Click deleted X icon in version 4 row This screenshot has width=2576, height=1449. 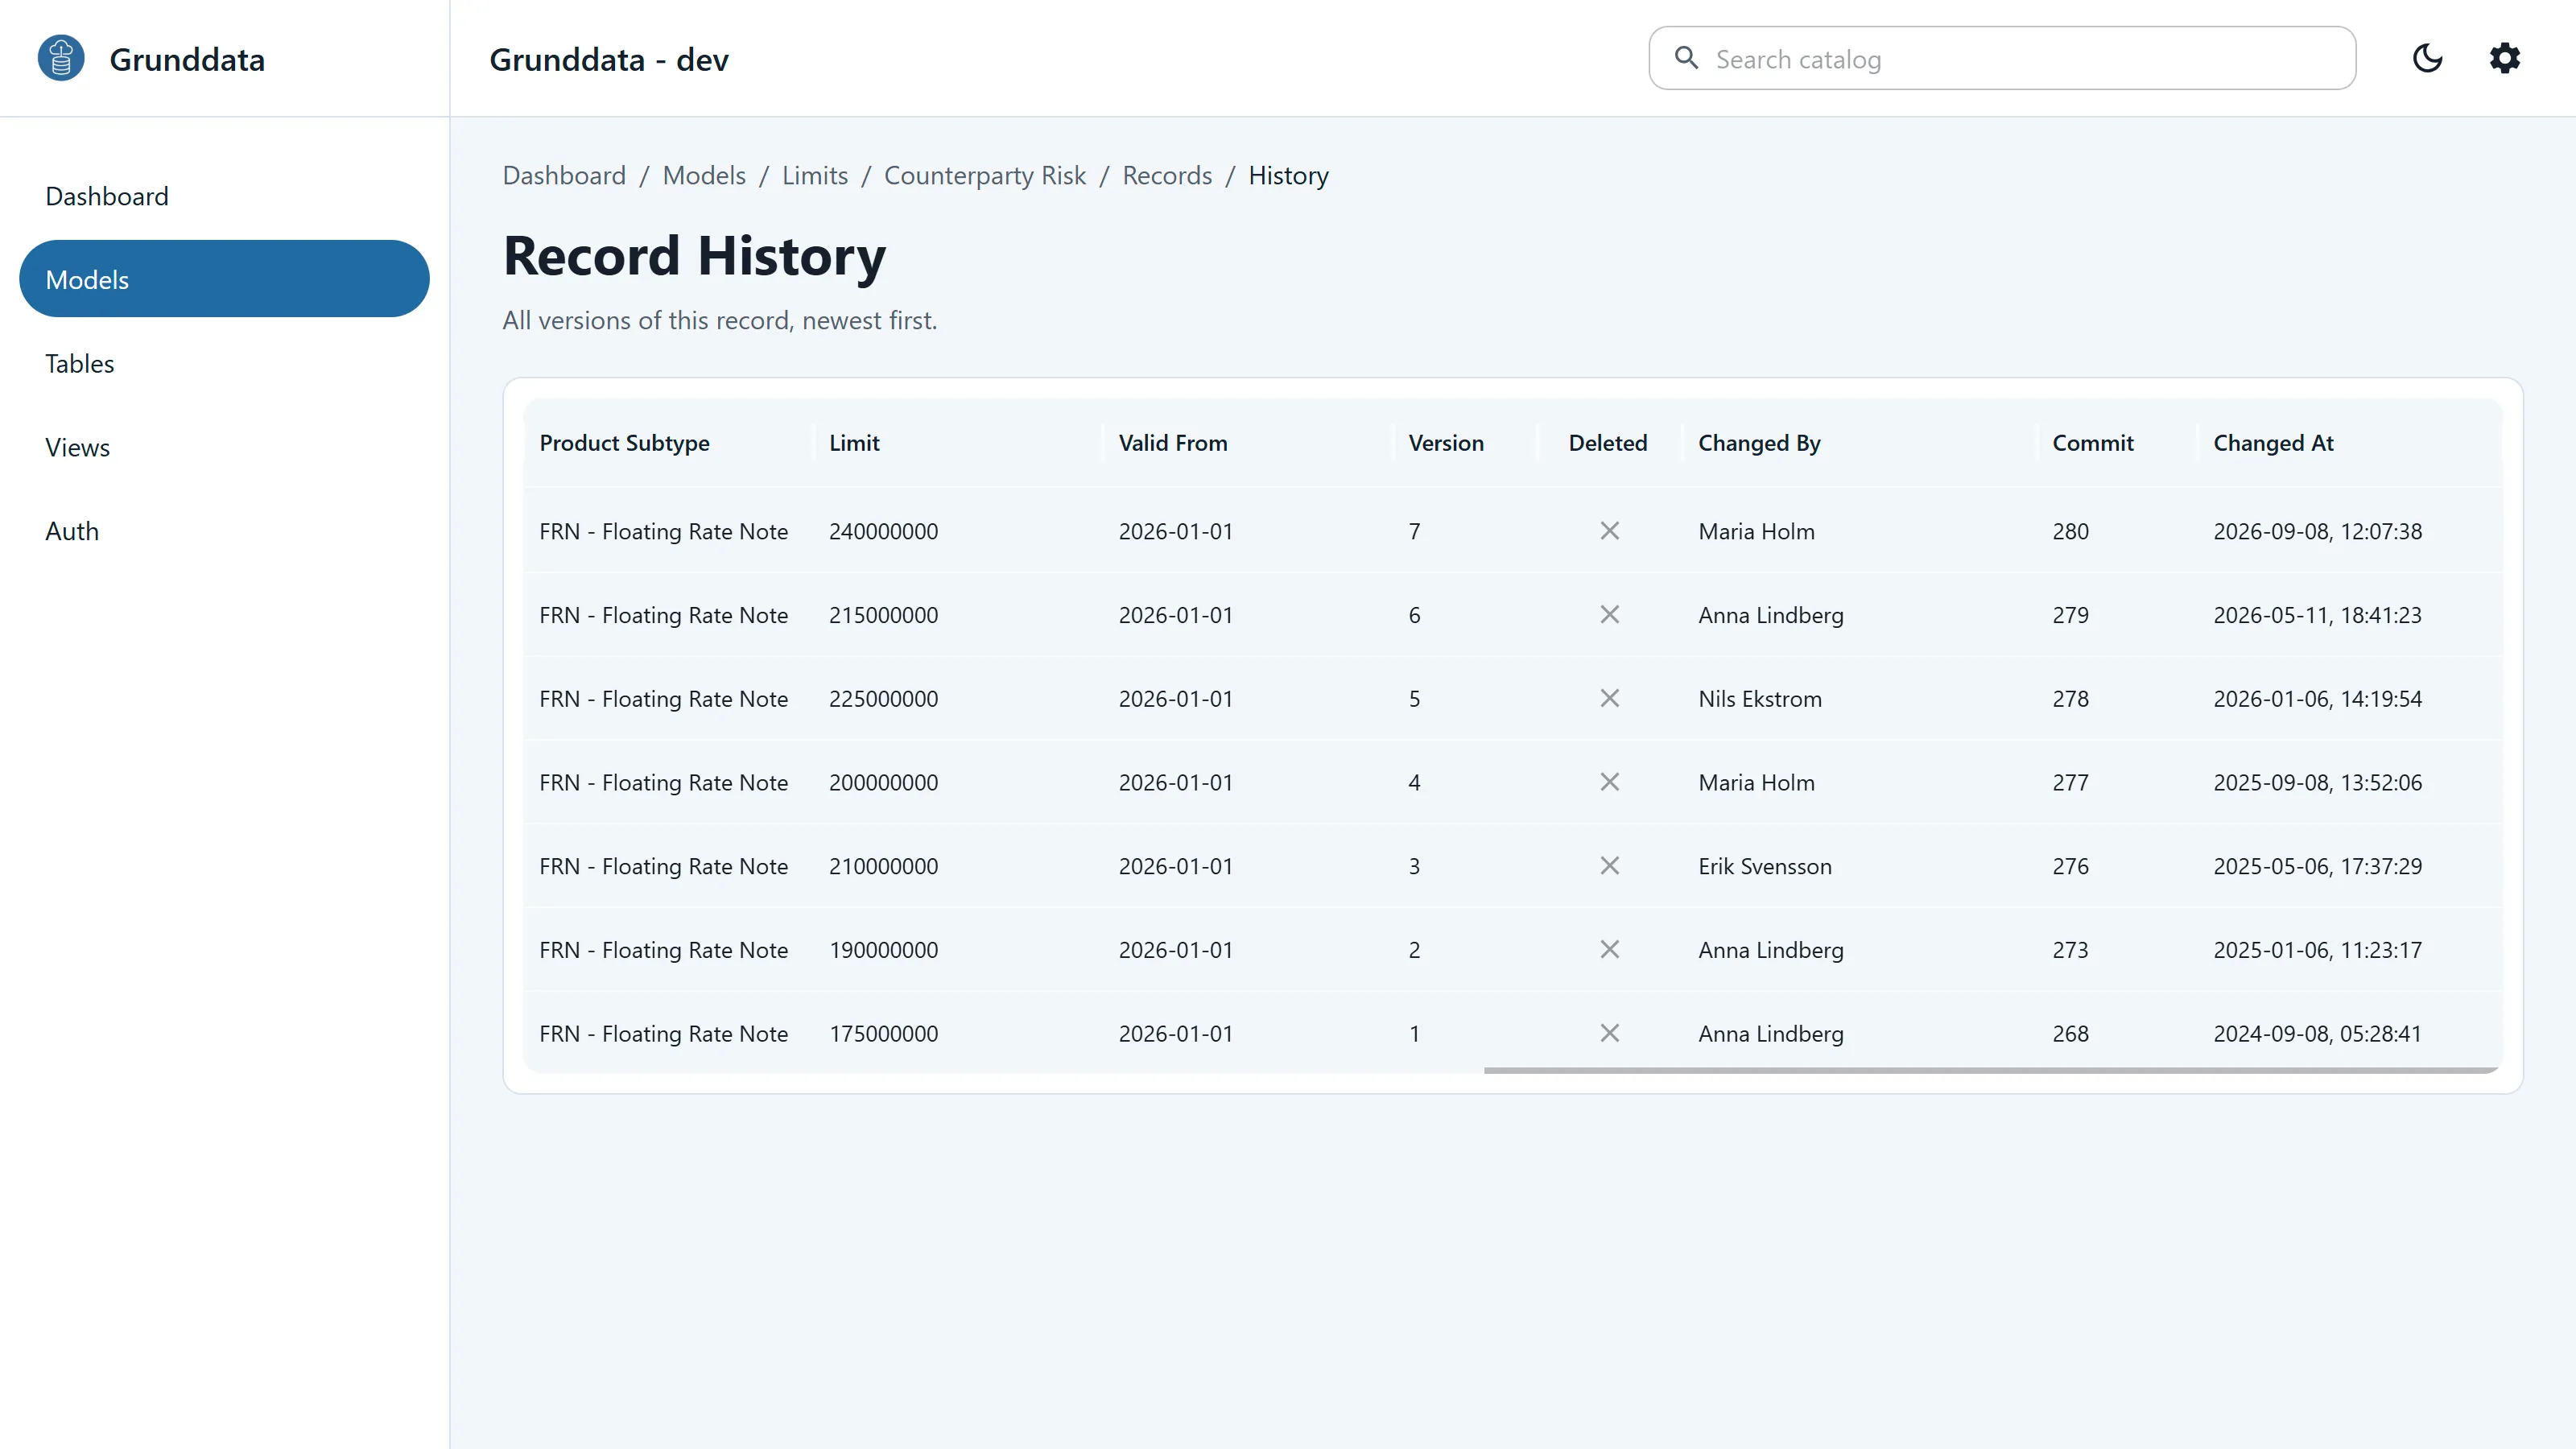1609,782
